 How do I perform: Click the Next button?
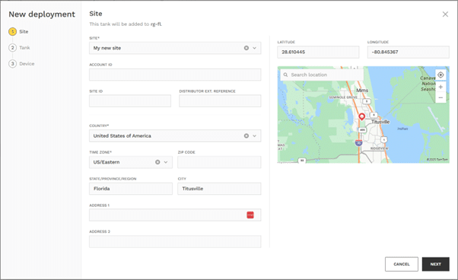pos(435,264)
